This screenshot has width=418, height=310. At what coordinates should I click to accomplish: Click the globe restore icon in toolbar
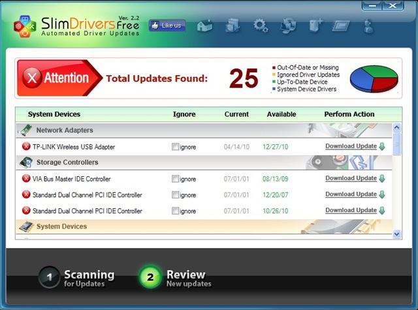tap(289, 25)
